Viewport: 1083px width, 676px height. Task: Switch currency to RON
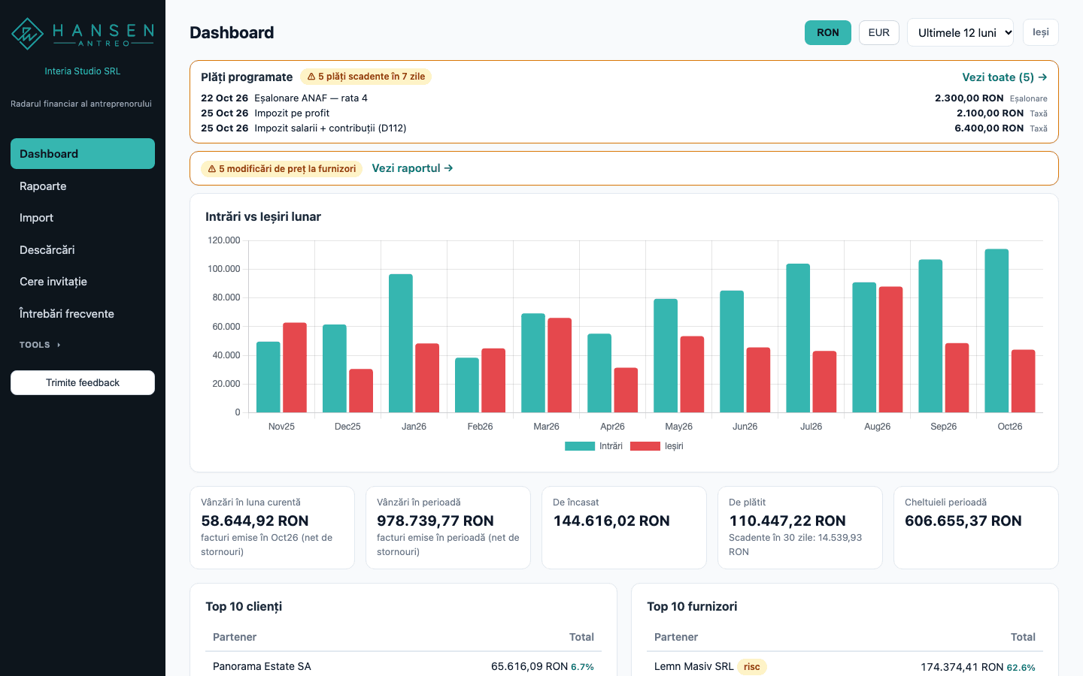(x=828, y=32)
